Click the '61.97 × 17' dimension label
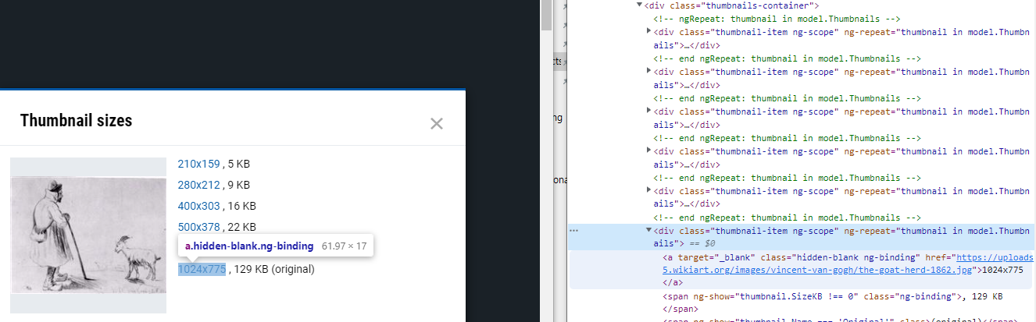Screen dimensions: 1036x322 pos(344,246)
